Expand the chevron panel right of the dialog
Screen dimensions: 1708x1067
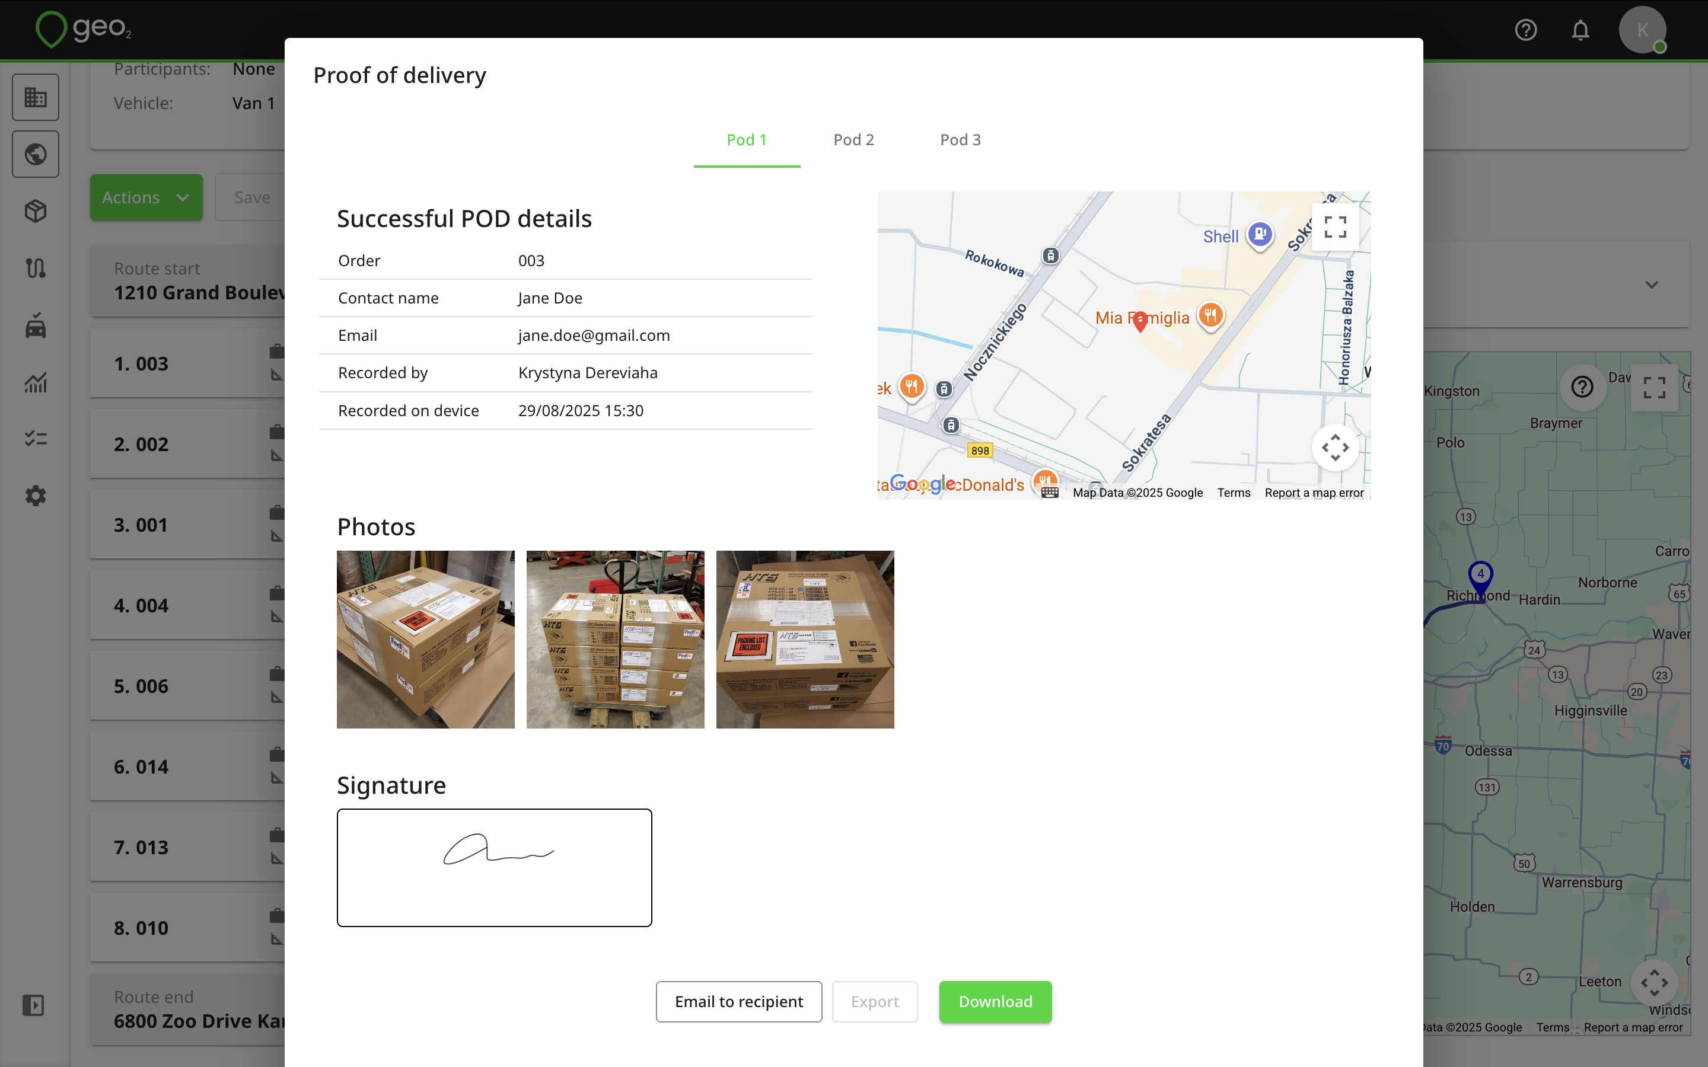[x=1652, y=285]
